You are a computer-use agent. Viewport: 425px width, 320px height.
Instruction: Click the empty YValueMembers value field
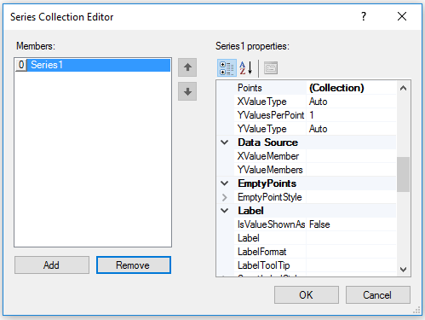(351, 170)
